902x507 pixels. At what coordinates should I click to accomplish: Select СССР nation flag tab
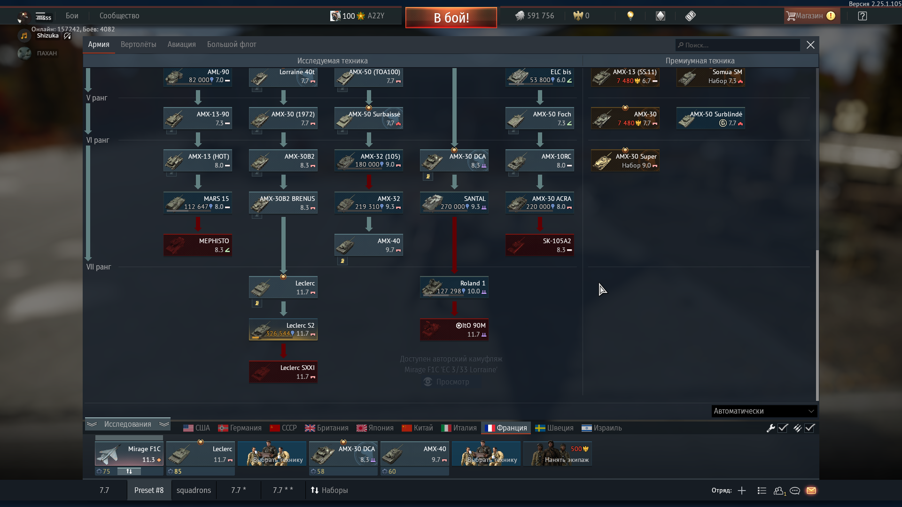tap(283, 428)
